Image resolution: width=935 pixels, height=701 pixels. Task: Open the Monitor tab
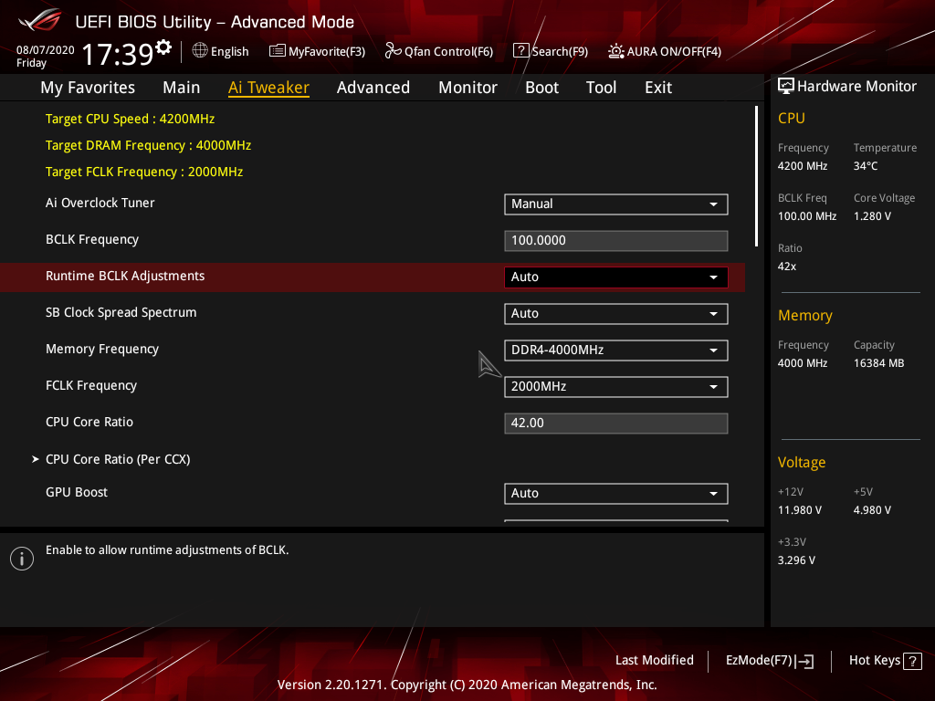468,88
